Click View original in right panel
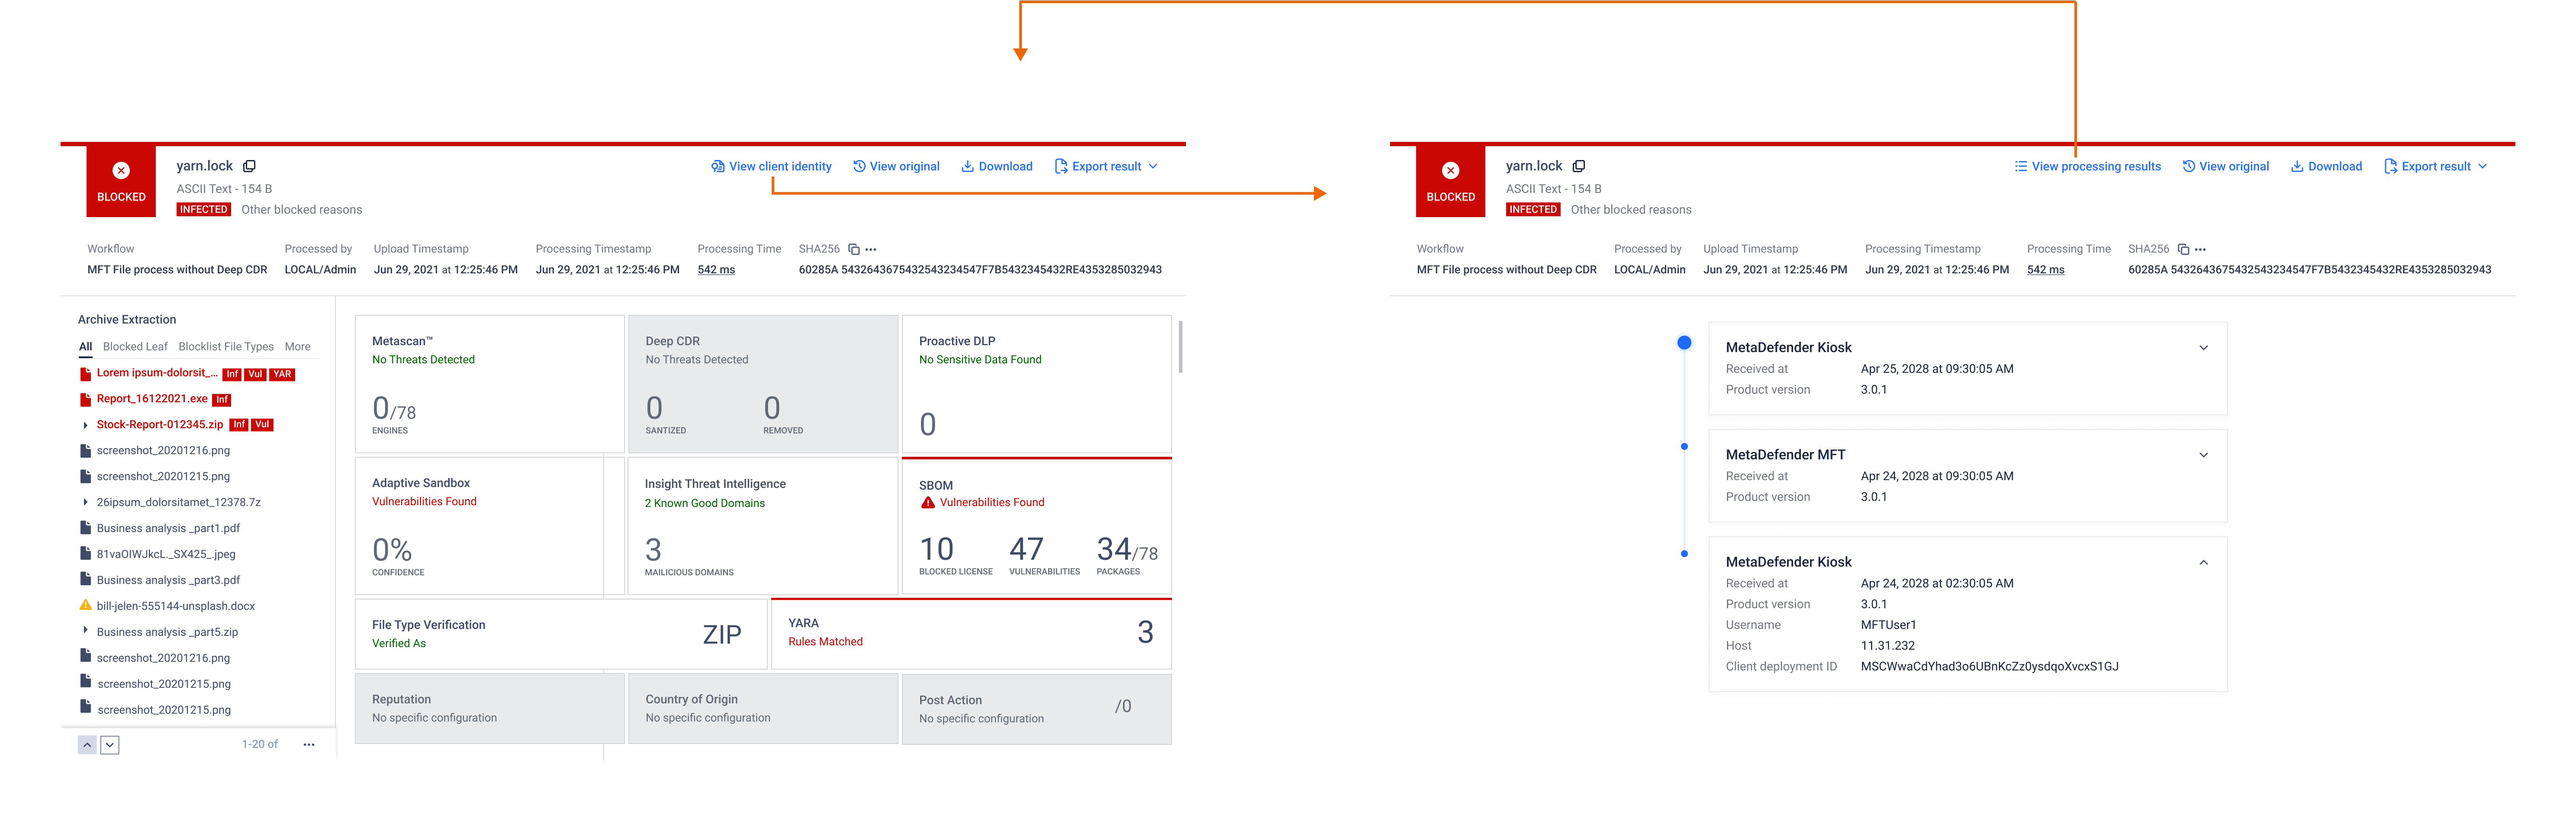The image size is (2576, 840). pos(2225,166)
